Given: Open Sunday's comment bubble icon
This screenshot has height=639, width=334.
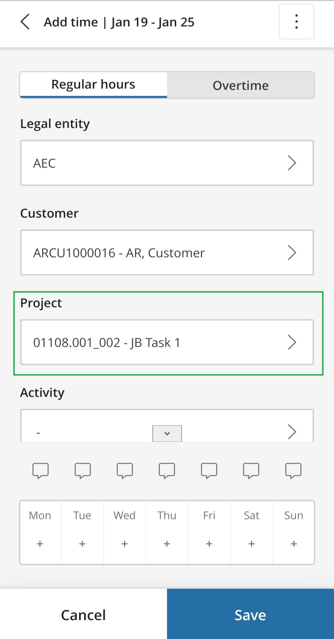Looking at the screenshot, I should 293,470.
